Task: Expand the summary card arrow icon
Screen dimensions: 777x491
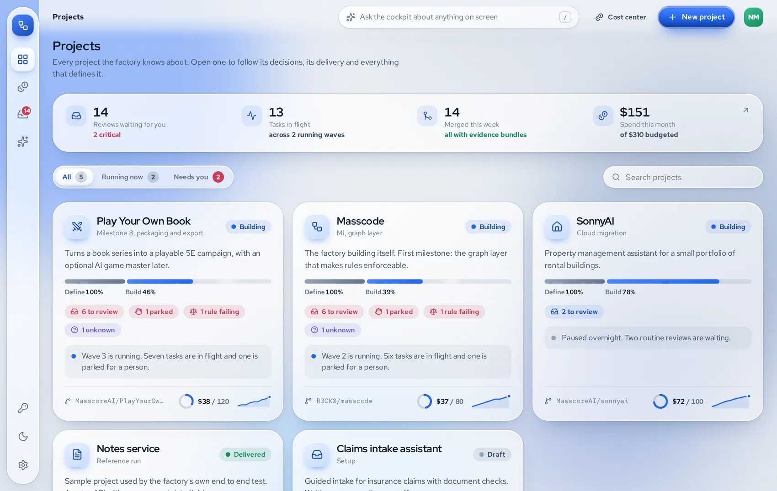Action: click(x=745, y=110)
